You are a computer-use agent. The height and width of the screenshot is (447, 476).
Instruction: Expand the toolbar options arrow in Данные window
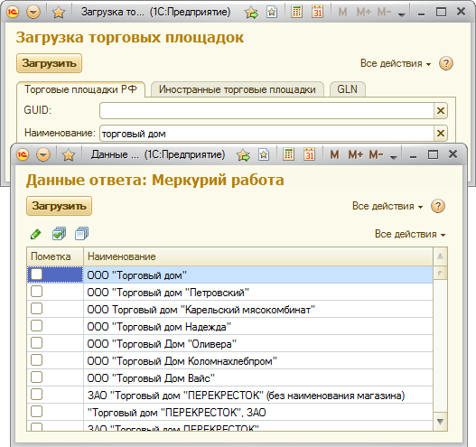click(x=394, y=157)
